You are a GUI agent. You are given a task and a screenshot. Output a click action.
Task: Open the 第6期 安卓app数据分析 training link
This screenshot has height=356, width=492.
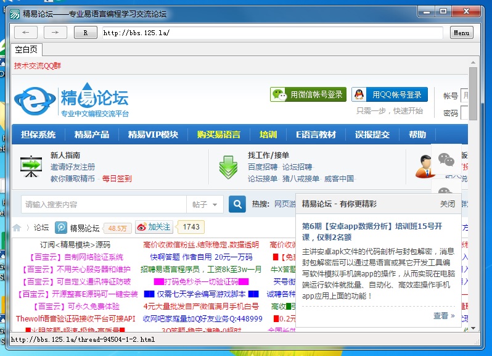[x=372, y=232]
